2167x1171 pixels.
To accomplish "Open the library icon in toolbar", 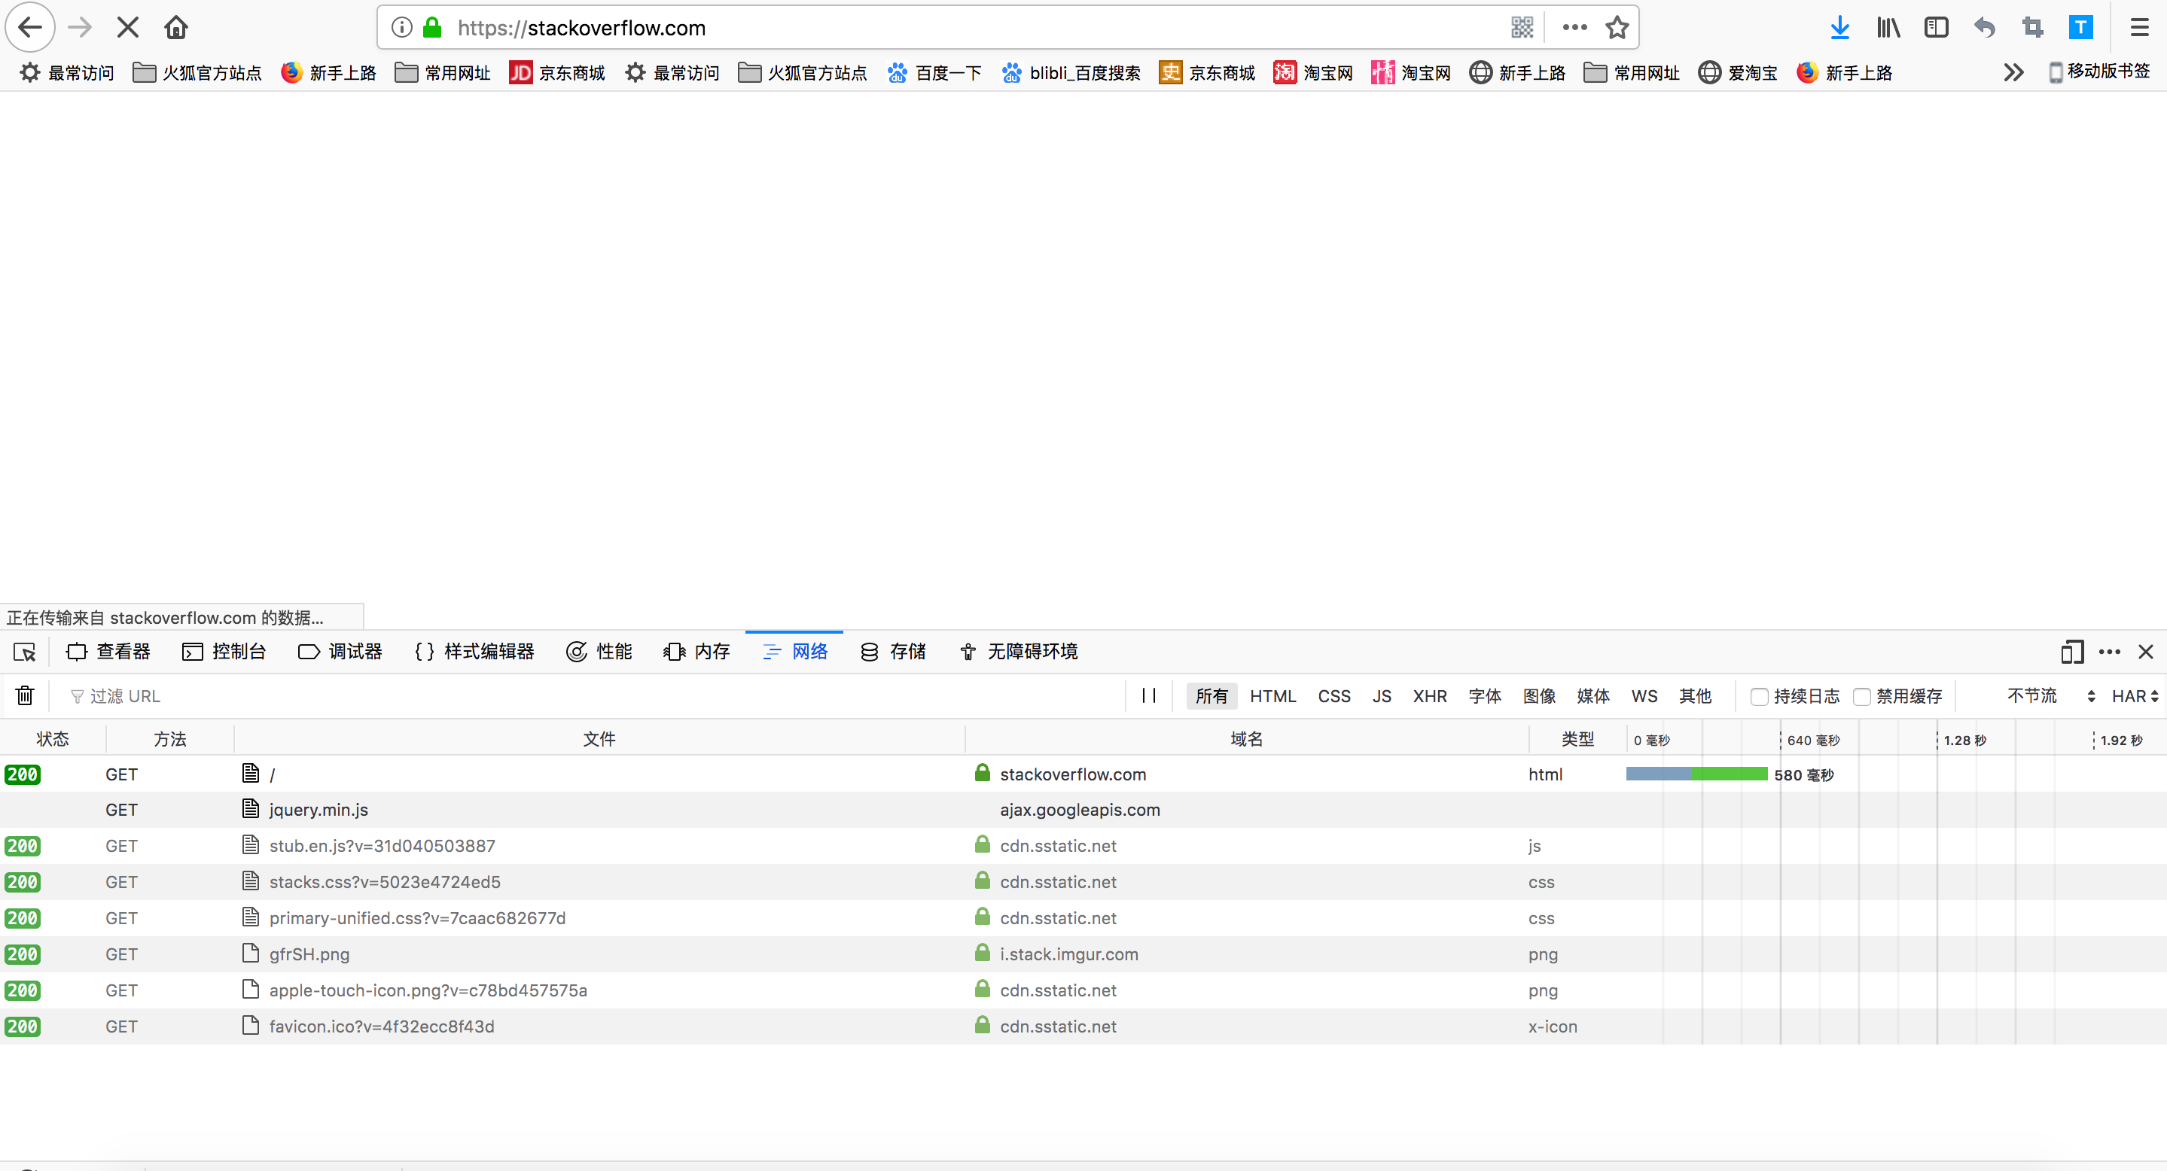I will coord(1888,28).
